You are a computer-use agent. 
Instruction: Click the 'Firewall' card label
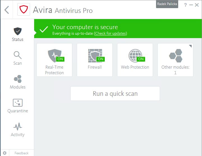click(x=95, y=67)
